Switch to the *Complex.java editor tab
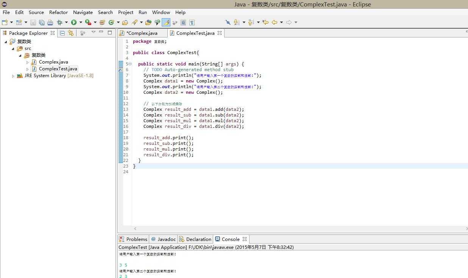This screenshot has height=278, width=468. [142, 33]
